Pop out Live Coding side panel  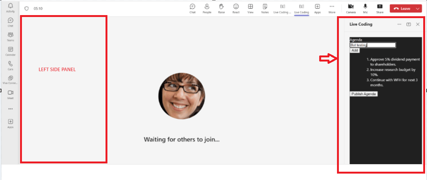click(x=408, y=24)
